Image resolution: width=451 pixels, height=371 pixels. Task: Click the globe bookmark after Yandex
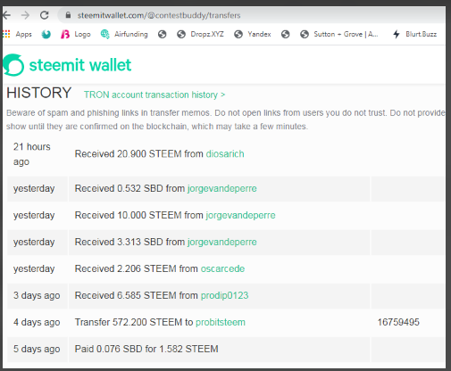286,35
